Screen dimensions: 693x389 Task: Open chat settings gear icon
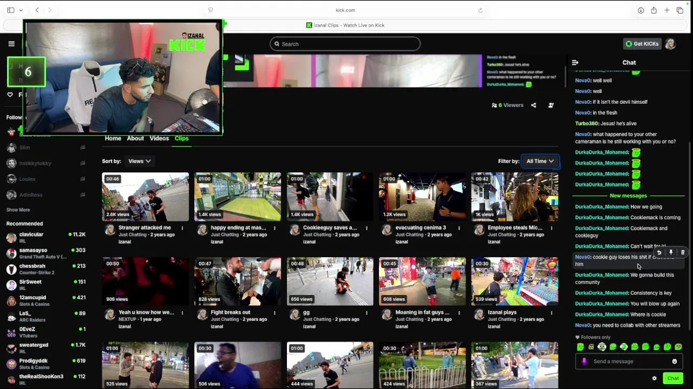click(654, 378)
